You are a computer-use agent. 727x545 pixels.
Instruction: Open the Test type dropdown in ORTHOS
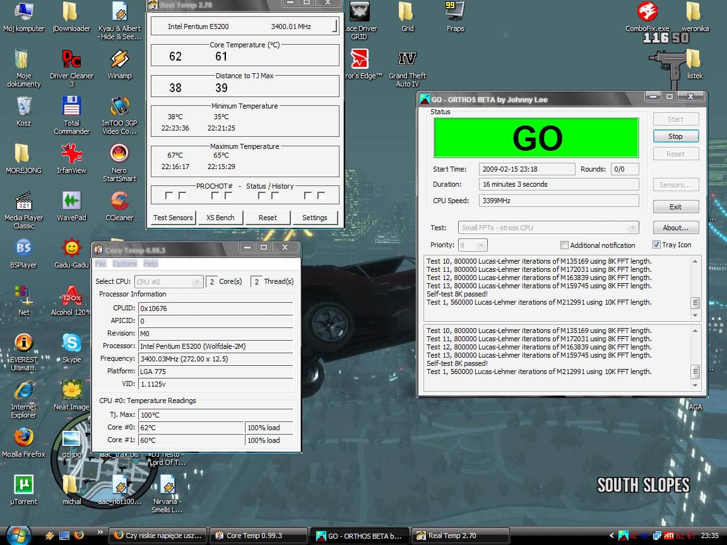click(548, 228)
